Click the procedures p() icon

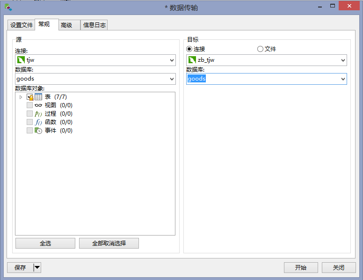(38, 114)
